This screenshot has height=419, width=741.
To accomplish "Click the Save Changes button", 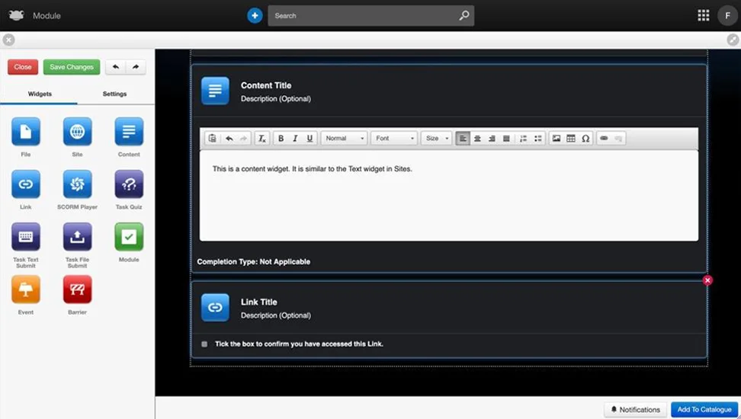I will (x=72, y=67).
